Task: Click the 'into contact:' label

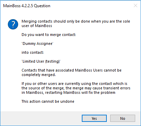Action: [33, 52]
